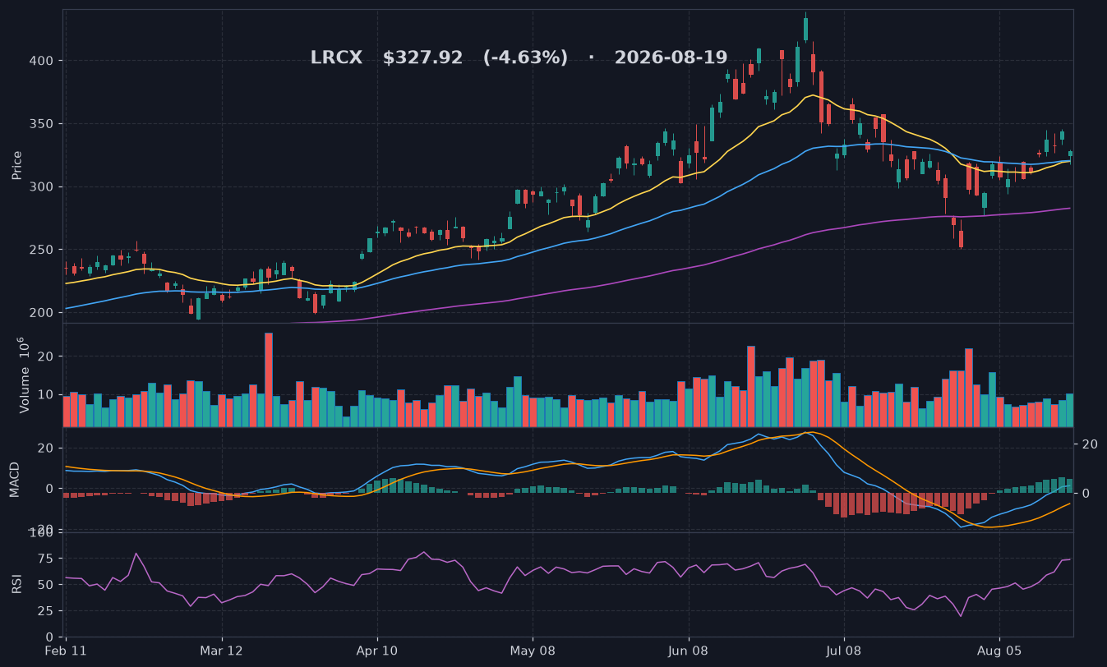Click the LRCX ticker symbol in title
Image resolution: width=1107 pixels, height=667 pixels.
point(336,58)
